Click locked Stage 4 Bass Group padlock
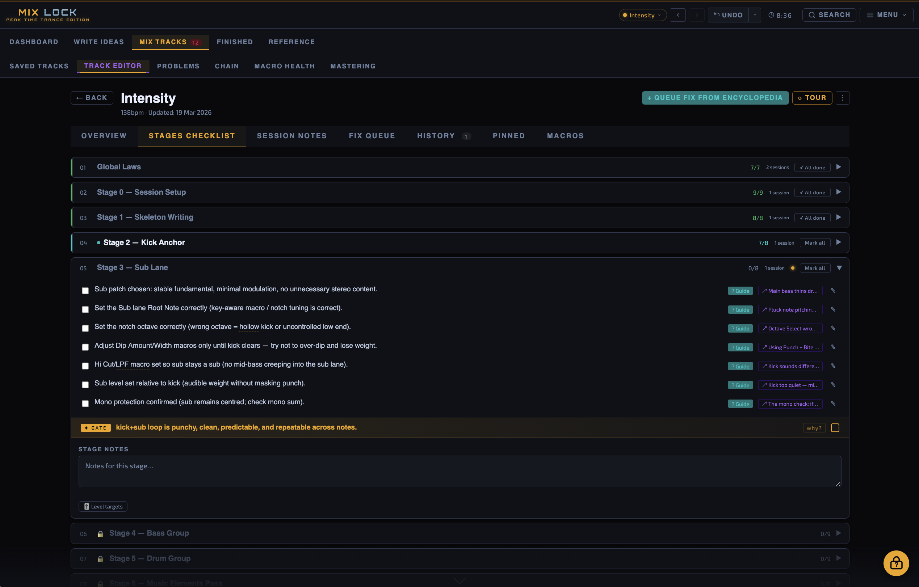The height and width of the screenshot is (587, 919). (x=100, y=533)
